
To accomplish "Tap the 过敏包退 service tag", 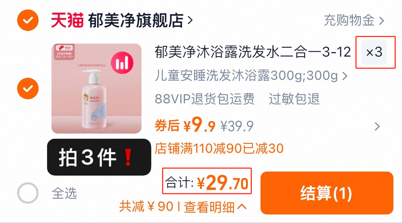I will coord(294,99).
